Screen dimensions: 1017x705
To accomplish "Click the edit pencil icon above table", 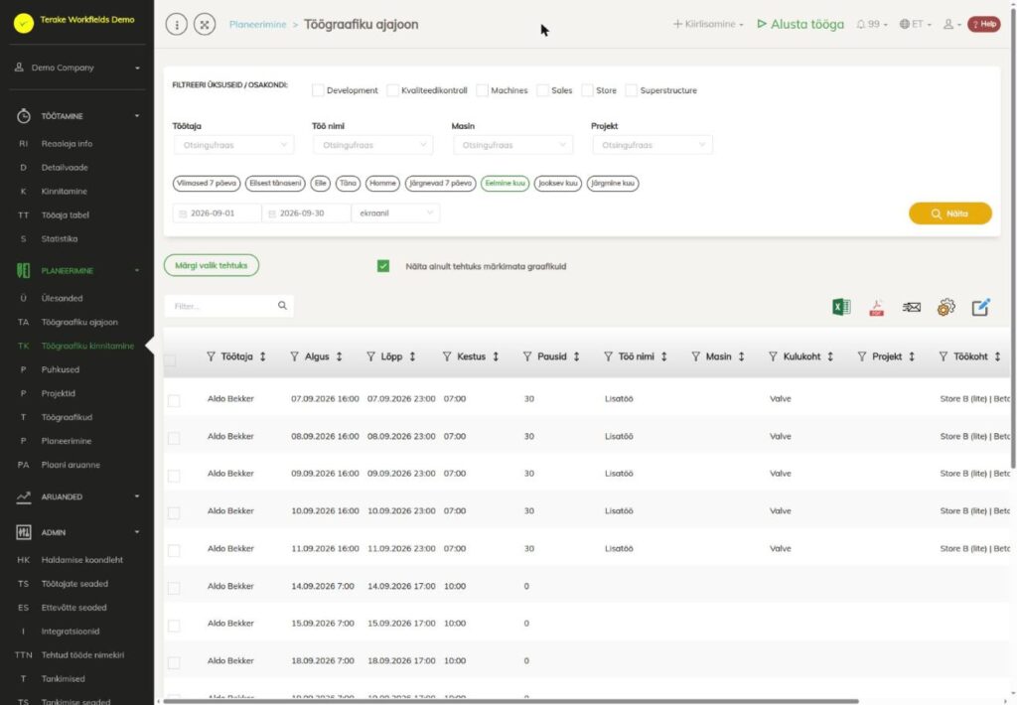I will (980, 307).
